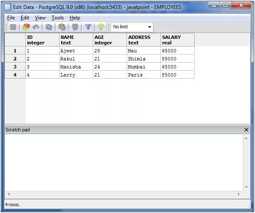Maximize the Edit Data window
Screen dimensions: 255x213
point(225,5)
